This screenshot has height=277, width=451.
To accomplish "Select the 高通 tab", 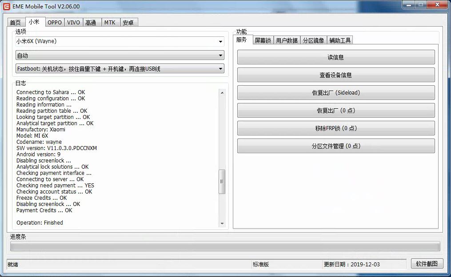I will pyautogui.click(x=92, y=22).
